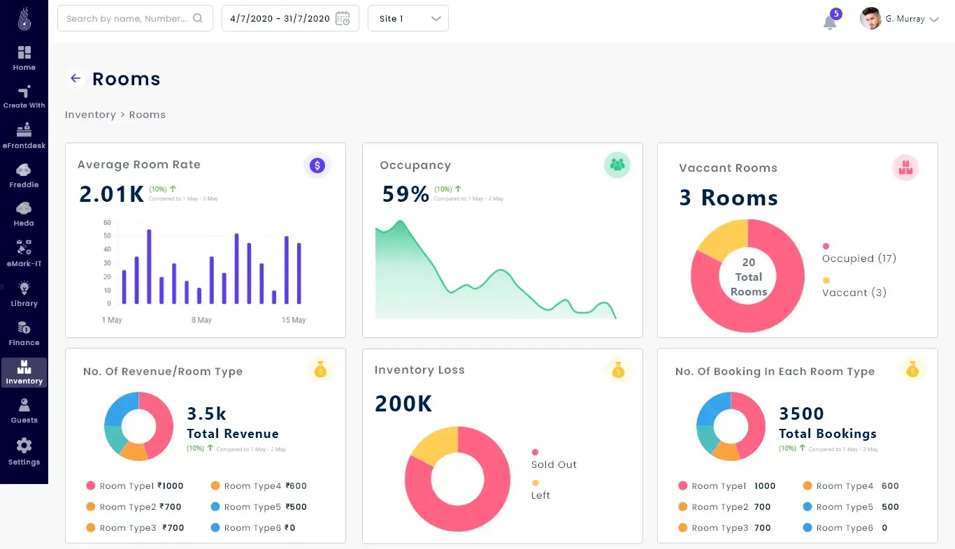Open Home from the sidebar
Screen dimensions: 955x549
tap(24, 58)
